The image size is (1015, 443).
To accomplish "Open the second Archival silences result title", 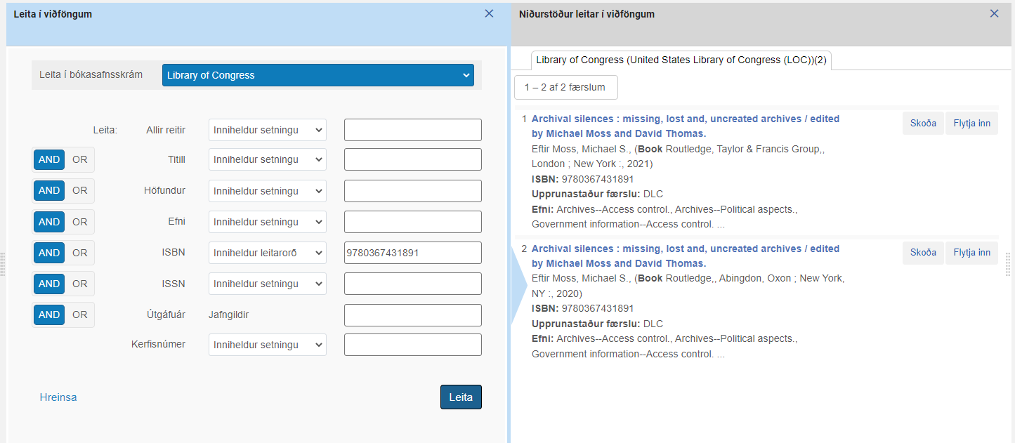I will pyautogui.click(x=686, y=256).
